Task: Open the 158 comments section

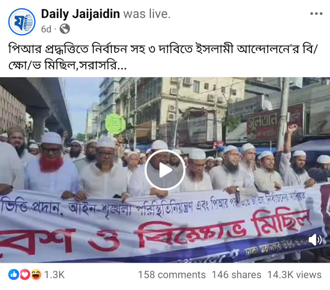Action: pyautogui.click(x=172, y=275)
